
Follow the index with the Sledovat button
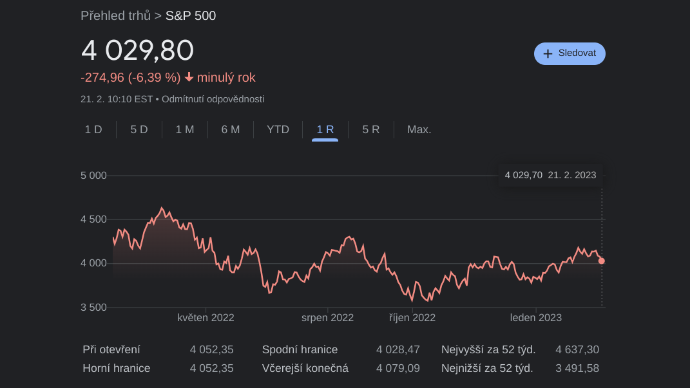pyautogui.click(x=570, y=53)
